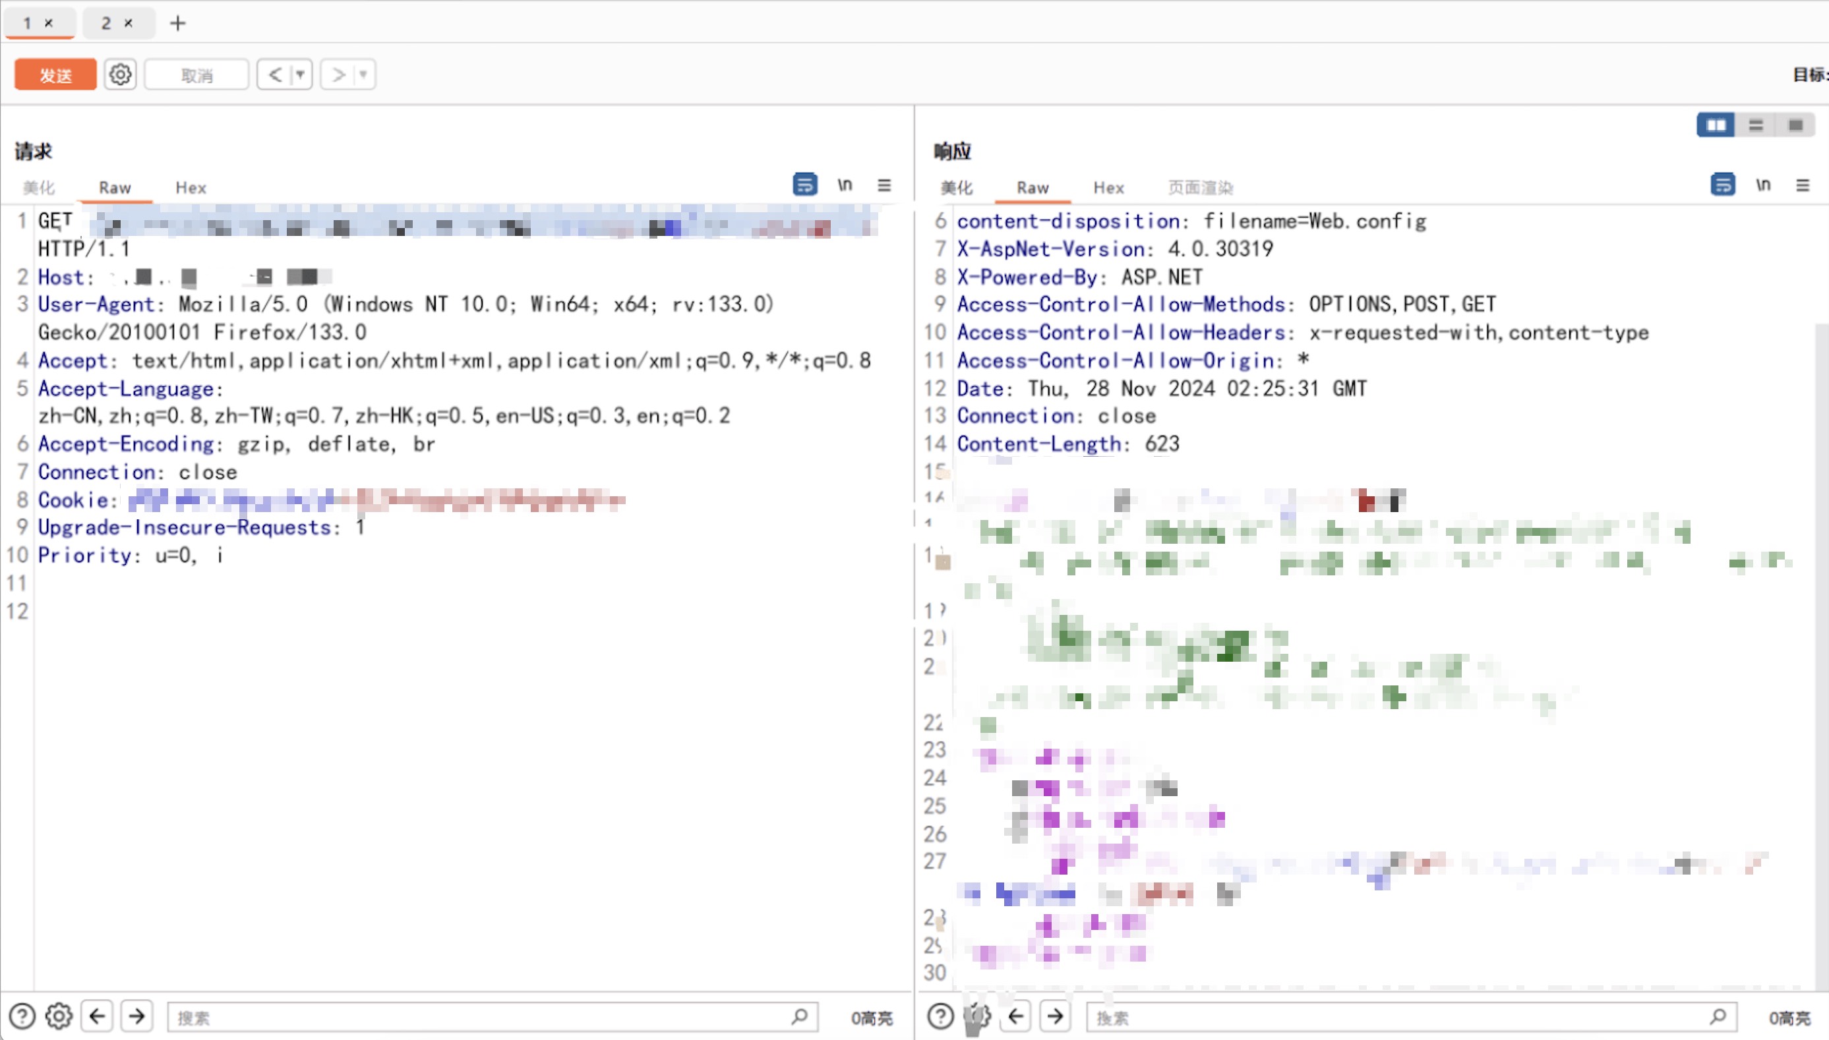The image size is (1829, 1040).
Task: Click magnifier icon in response search field
Action: pyautogui.click(x=1718, y=1016)
